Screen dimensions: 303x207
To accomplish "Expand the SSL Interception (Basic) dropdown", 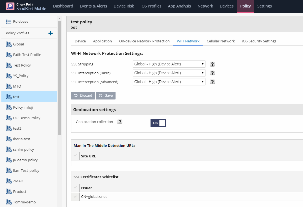I will (x=169, y=73).
